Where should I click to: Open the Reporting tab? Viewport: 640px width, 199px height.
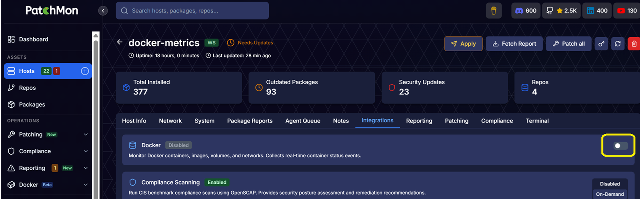419,121
